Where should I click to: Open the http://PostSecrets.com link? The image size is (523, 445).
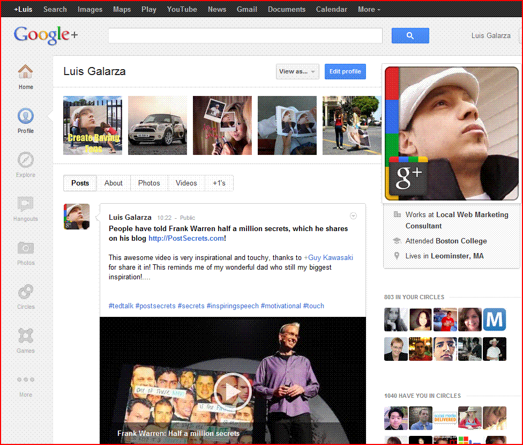click(186, 239)
